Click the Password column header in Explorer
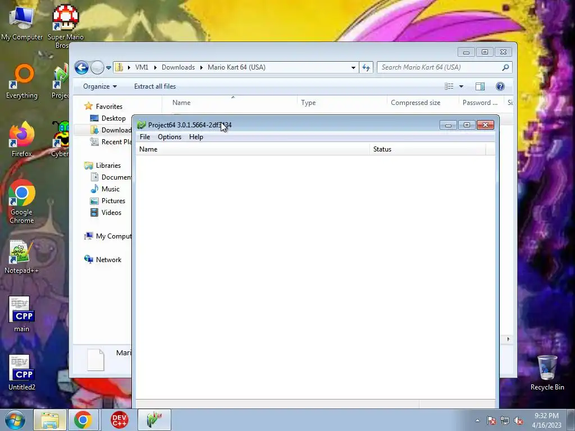Viewport: 575px width, 431px height. point(481,103)
